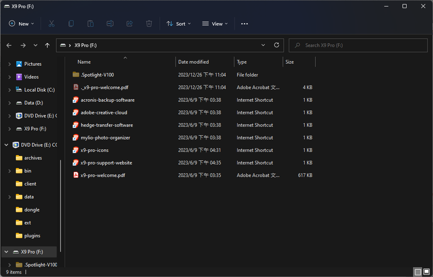The image size is (433, 277).
Task: Collapse the expanded X9 Pro (F:) node
Action: click(x=6, y=252)
